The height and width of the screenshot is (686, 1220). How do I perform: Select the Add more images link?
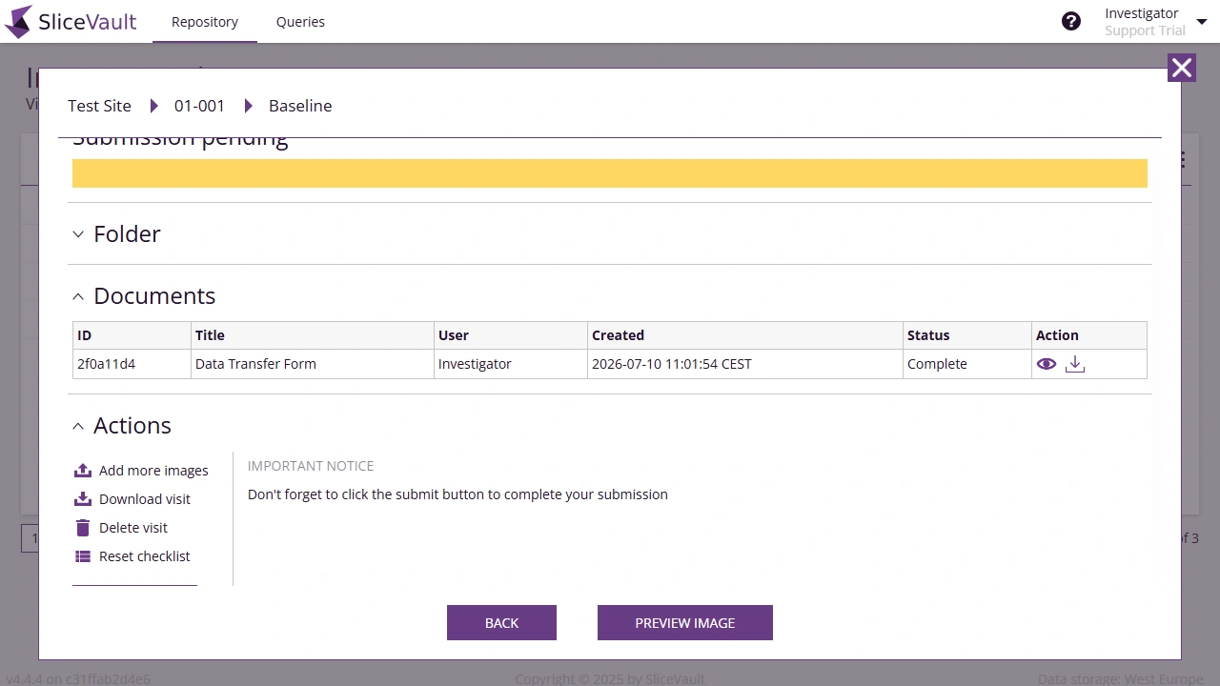(153, 471)
